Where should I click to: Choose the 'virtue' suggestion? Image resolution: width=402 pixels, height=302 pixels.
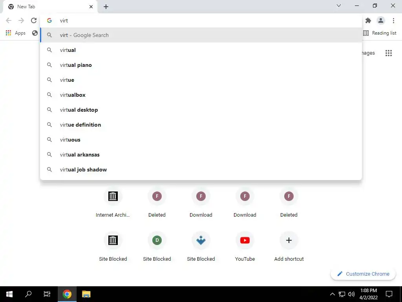click(201, 80)
